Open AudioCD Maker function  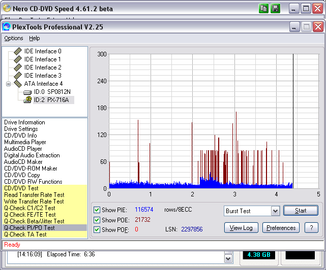pos(23,162)
